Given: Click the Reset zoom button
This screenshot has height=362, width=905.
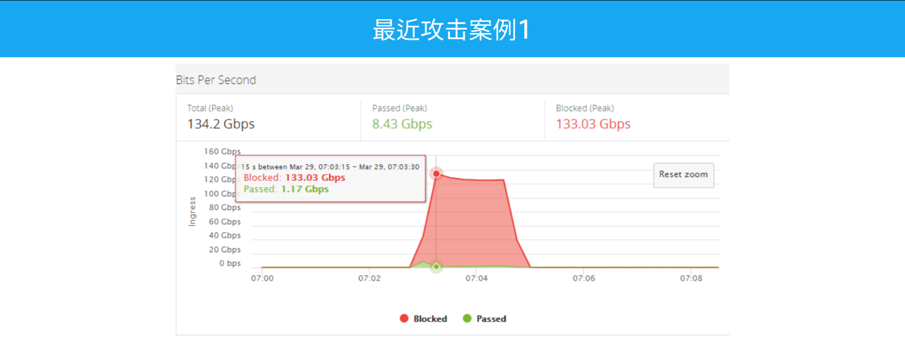Looking at the screenshot, I should pos(683,175).
